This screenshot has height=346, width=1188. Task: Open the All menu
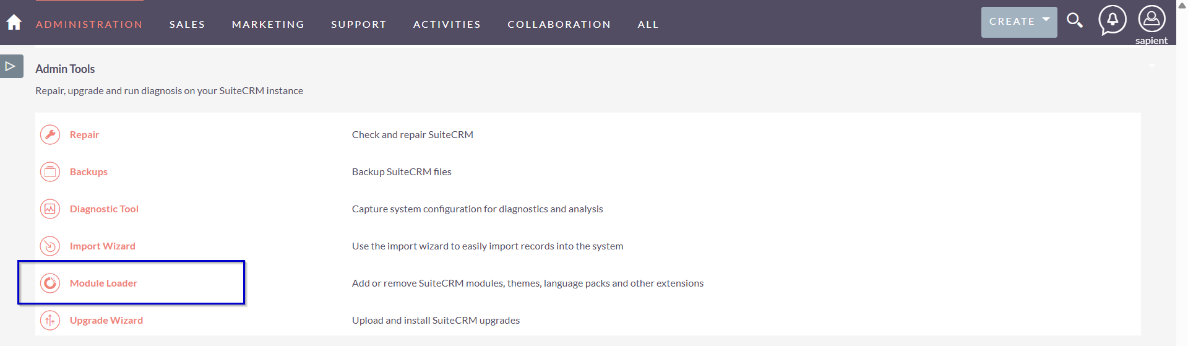coord(648,24)
